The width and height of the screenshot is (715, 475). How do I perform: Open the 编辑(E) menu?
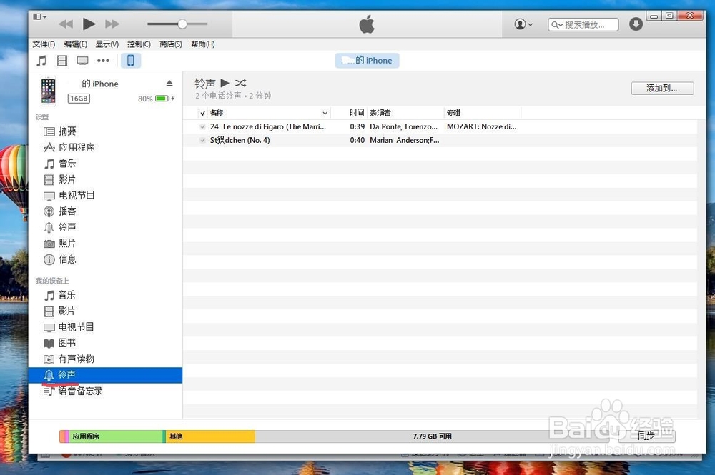click(x=76, y=44)
